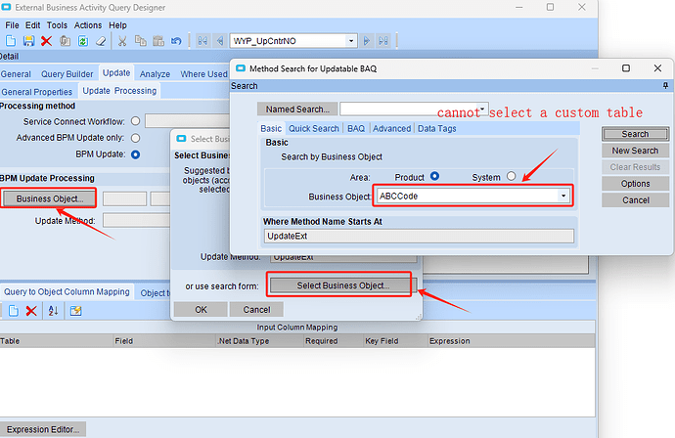This screenshot has width=675, height=438.
Task: Click OK in Select Business Object dialog
Action: pos(201,309)
